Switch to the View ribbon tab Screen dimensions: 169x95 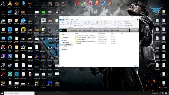tap(77, 20)
